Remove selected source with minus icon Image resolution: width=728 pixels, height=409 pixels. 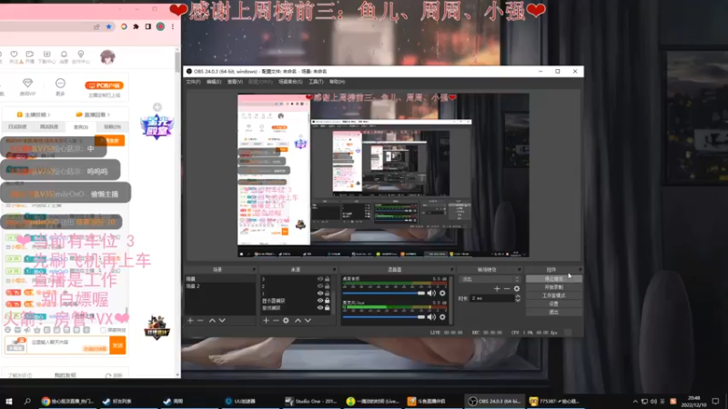[276, 321]
